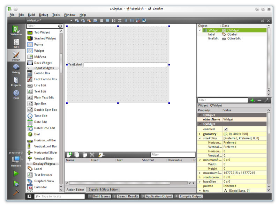Image resolution: width=279 pixels, height=207 pixels.
Task: Open the widget.ui file dropdown
Action: [x=71, y=21]
